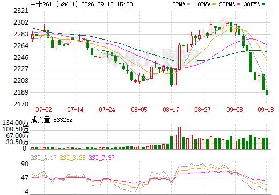The width and height of the screenshot is (279, 195).
Task: Click the RSI_A:17 indicator label
Action: pos(44,158)
